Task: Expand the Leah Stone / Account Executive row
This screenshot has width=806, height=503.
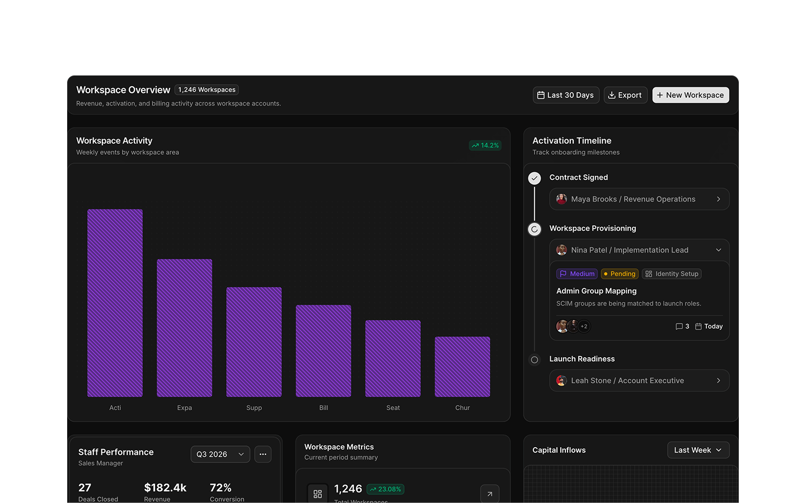Action: pyautogui.click(x=639, y=381)
